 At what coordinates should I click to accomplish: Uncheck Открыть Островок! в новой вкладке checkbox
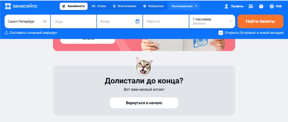220,33
